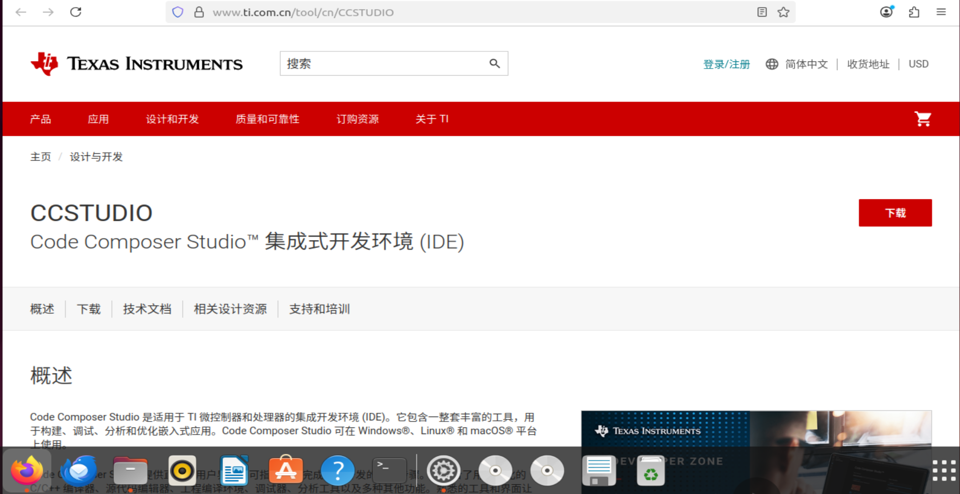Open 收货地址 shipping address link

(x=868, y=64)
